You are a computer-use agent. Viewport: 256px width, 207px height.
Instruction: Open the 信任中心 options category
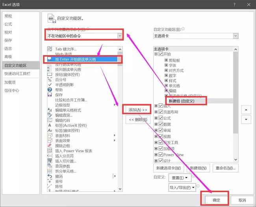coord(12,91)
